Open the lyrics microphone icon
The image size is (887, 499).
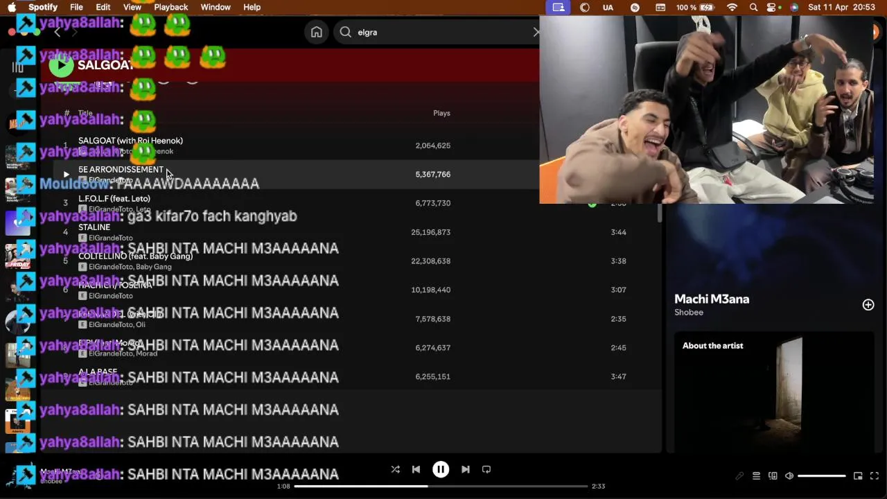pos(739,476)
